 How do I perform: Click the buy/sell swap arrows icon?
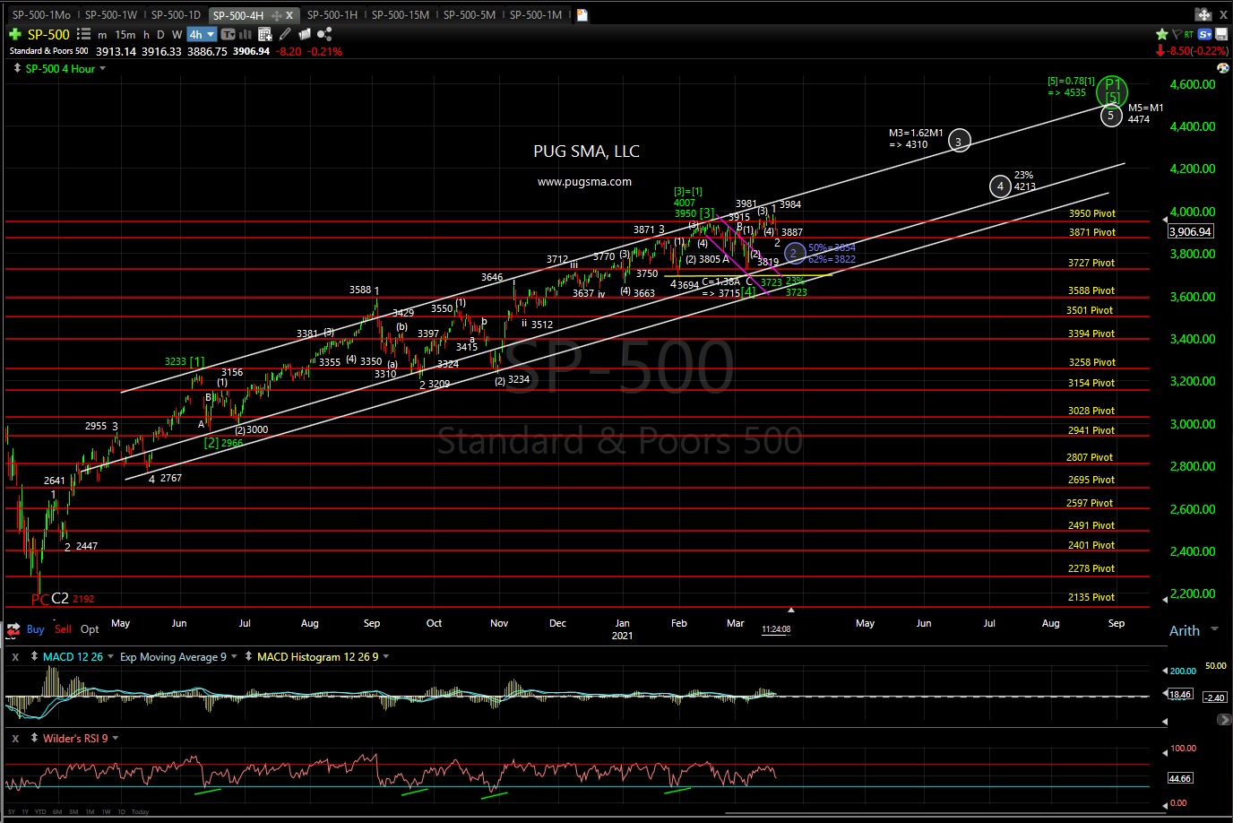13,628
